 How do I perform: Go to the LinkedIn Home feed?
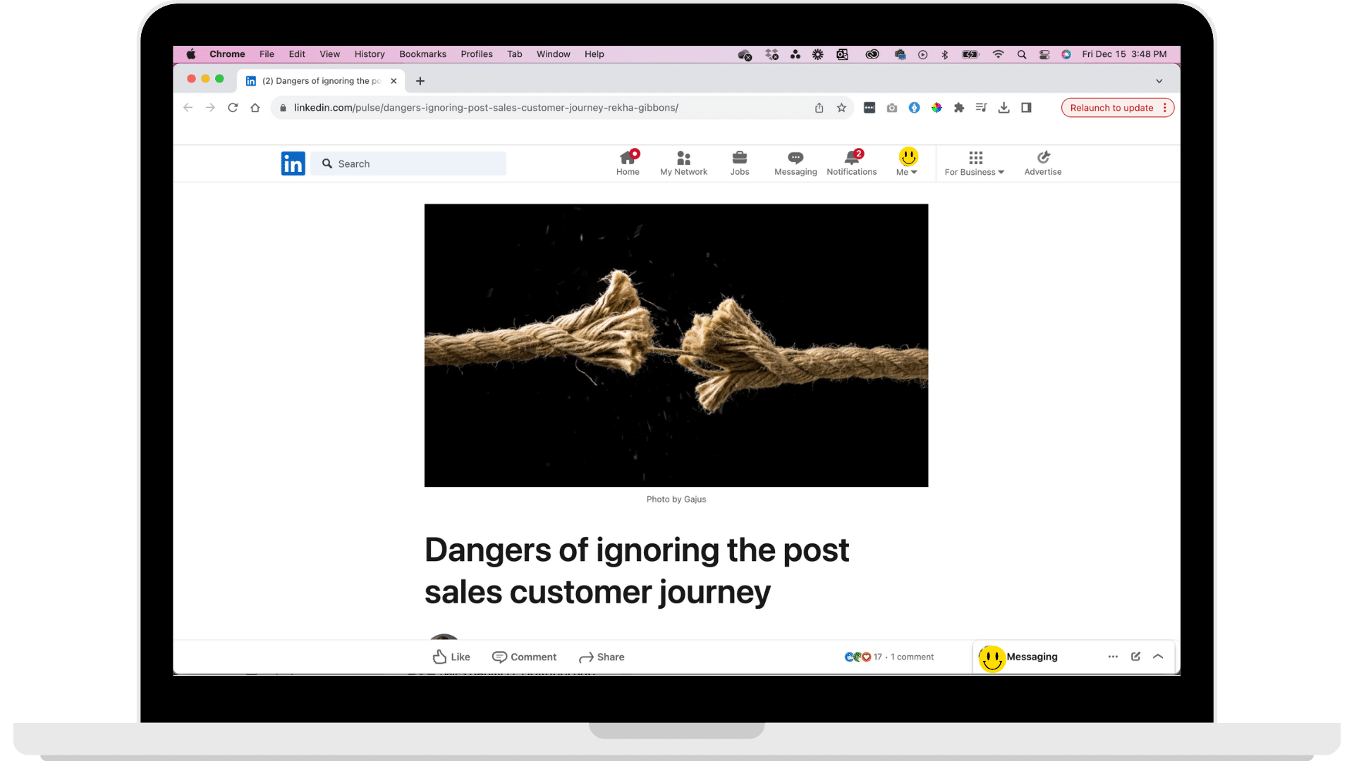click(x=627, y=163)
